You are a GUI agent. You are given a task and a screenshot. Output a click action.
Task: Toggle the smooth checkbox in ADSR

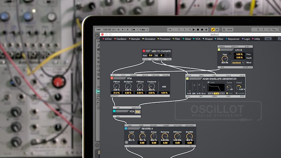click(x=237, y=93)
